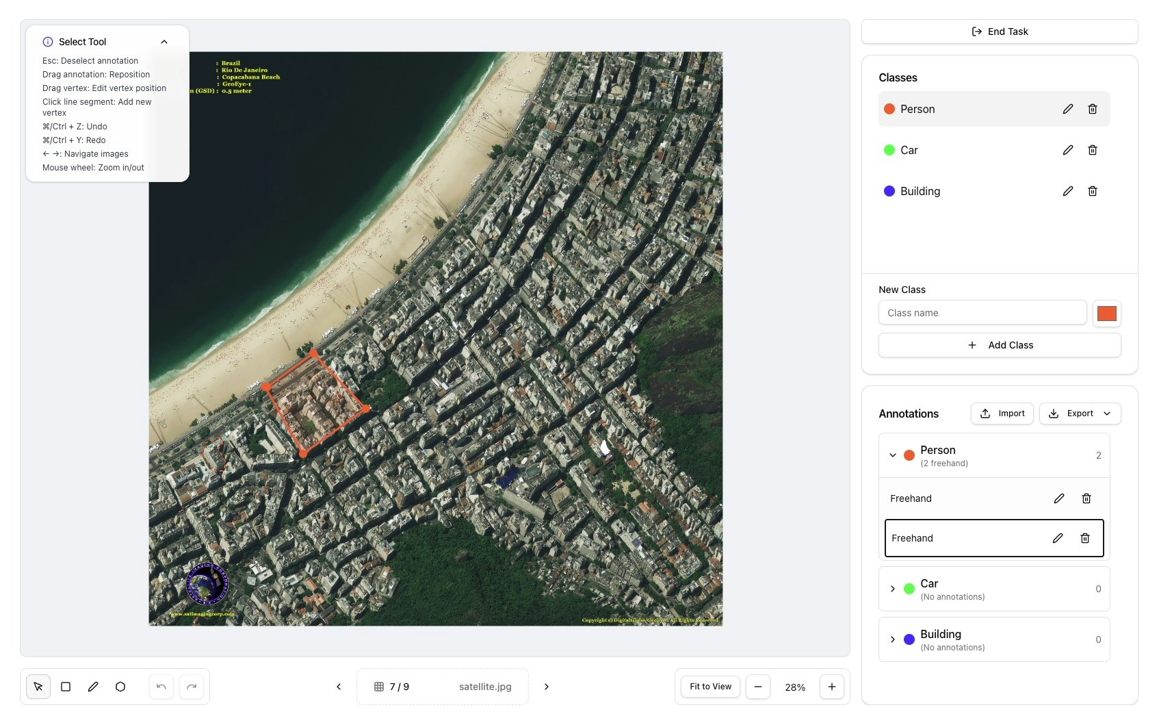
Task: Pick the freehand pencil drawing tool
Action: (x=93, y=687)
